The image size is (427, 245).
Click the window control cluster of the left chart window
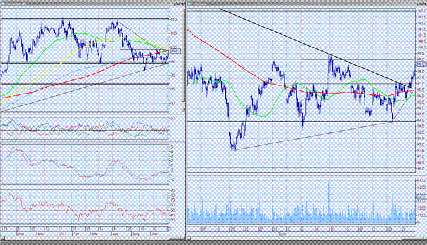[x=179, y=3]
